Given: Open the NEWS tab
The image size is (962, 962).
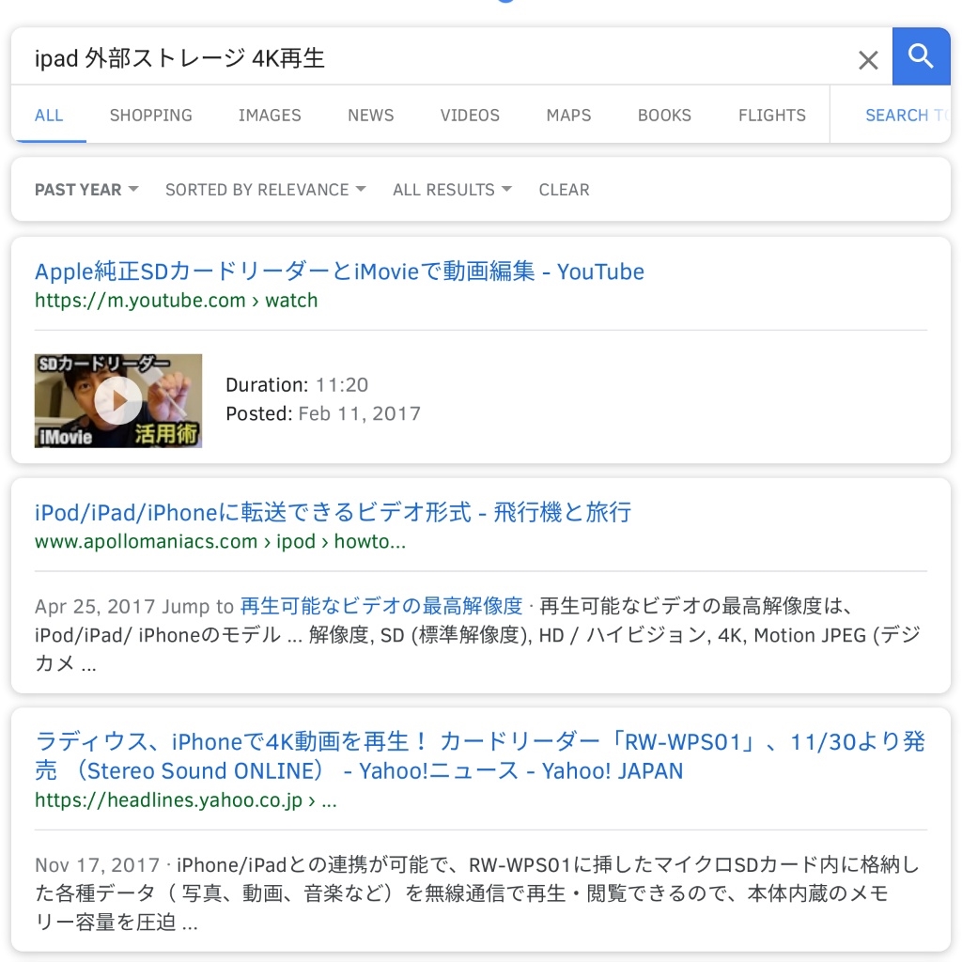Looking at the screenshot, I should click(370, 116).
